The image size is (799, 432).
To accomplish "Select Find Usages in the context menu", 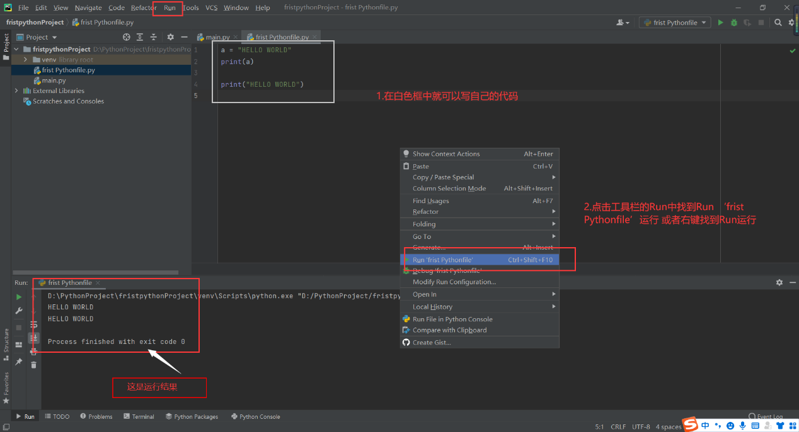I will 480,201.
